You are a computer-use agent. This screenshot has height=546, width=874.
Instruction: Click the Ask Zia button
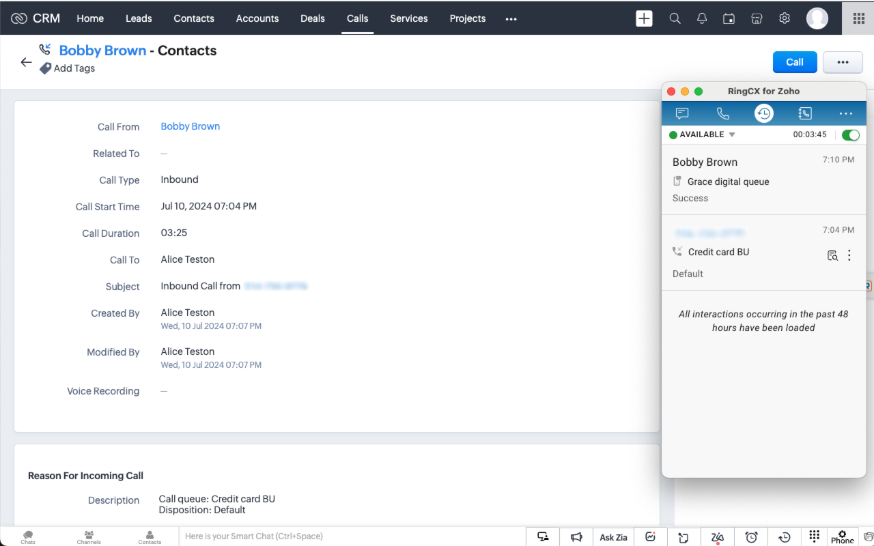tap(613, 537)
